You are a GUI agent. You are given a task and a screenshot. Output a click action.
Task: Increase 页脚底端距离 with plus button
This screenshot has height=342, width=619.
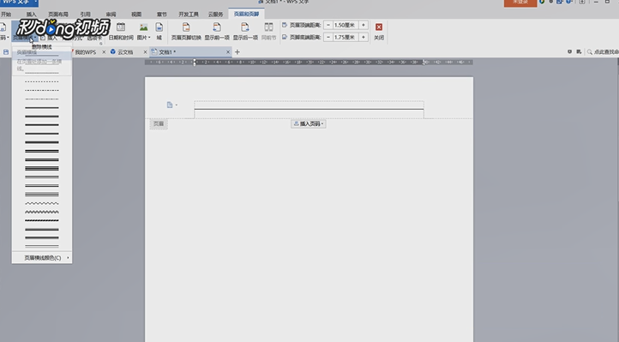coord(364,37)
